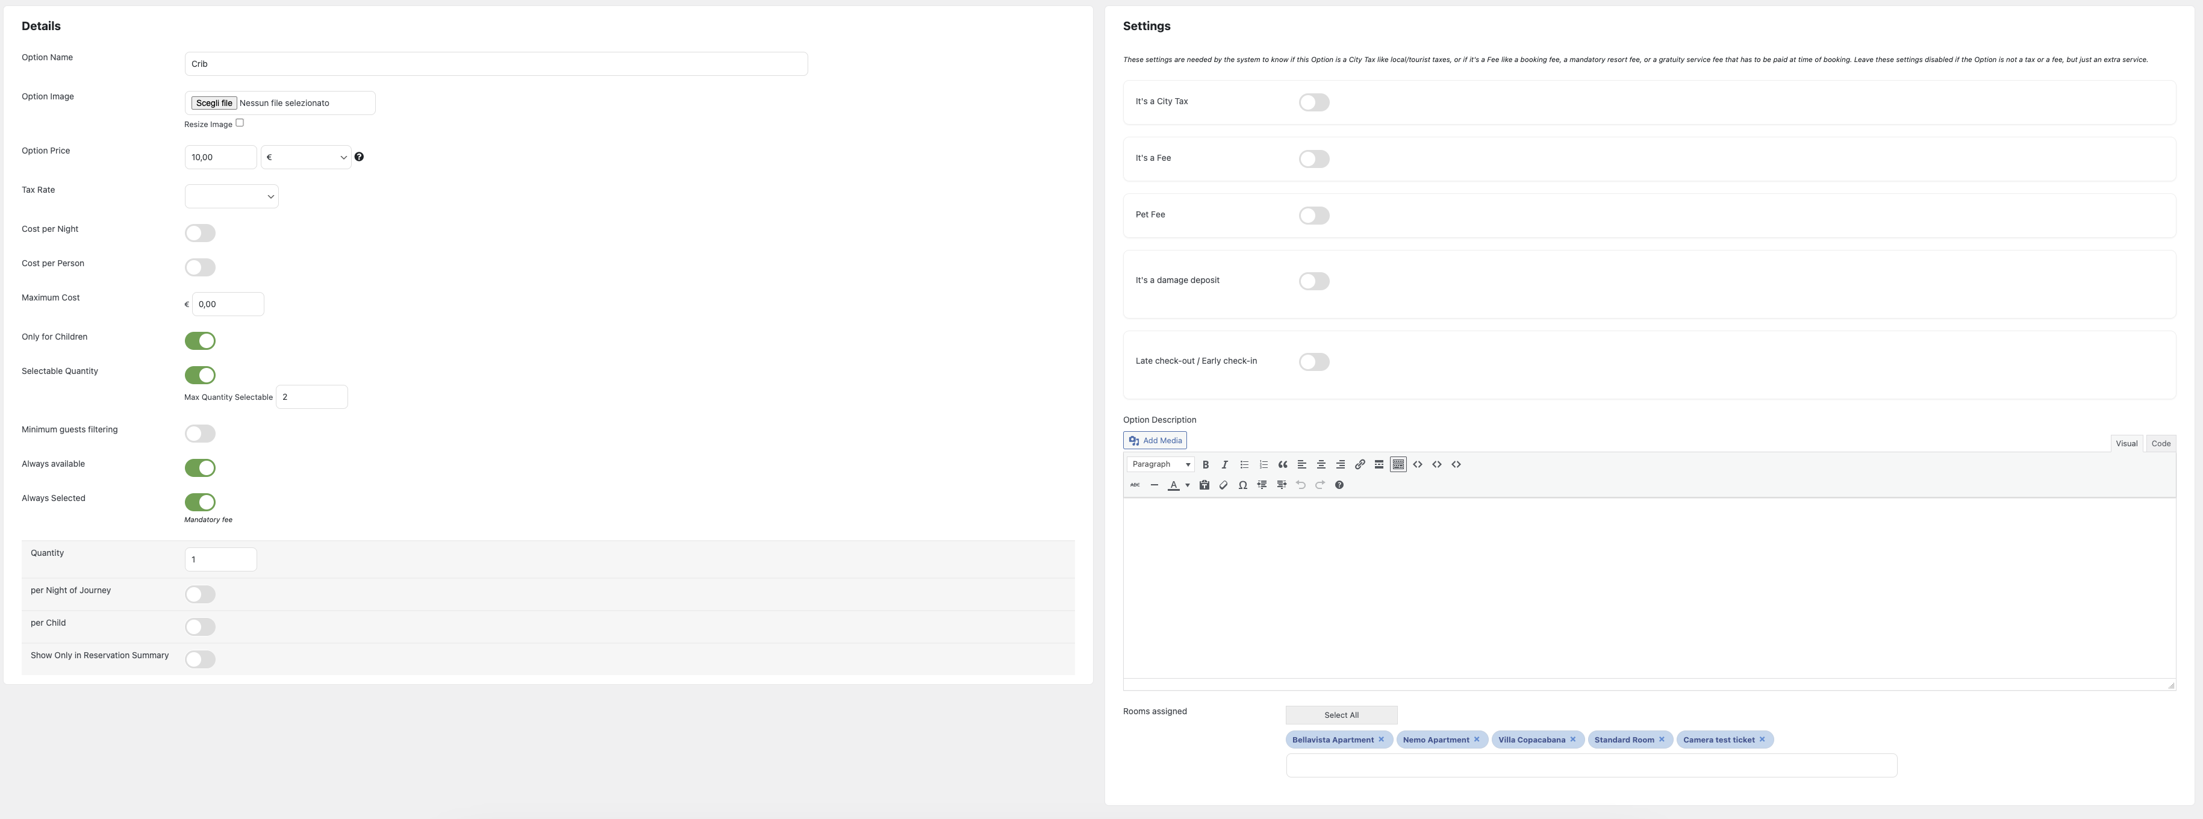Viewport: 2203px width, 819px height.
Task: Enable Cost per Night toggle
Action: click(200, 234)
